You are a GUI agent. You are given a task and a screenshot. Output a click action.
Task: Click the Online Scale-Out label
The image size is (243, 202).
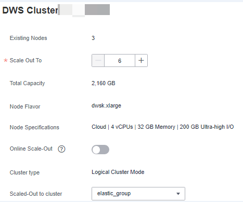(x=31, y=149)
